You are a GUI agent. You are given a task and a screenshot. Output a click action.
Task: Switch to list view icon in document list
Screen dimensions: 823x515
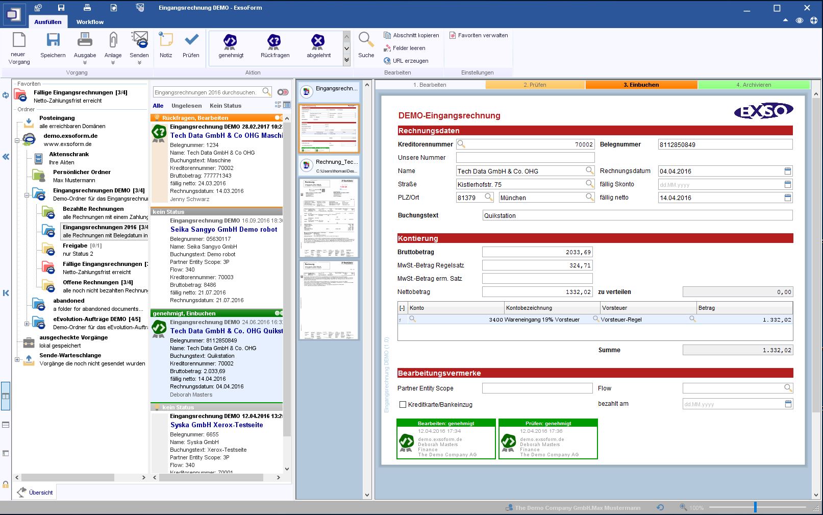[278, 105]
